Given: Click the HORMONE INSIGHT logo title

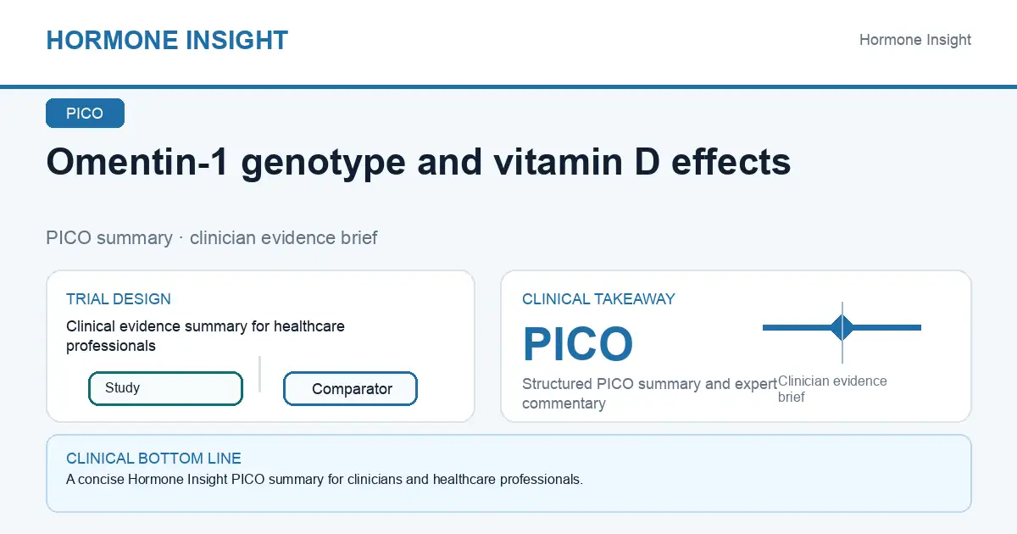Looking at the screenshot, I should pos(167,40).
